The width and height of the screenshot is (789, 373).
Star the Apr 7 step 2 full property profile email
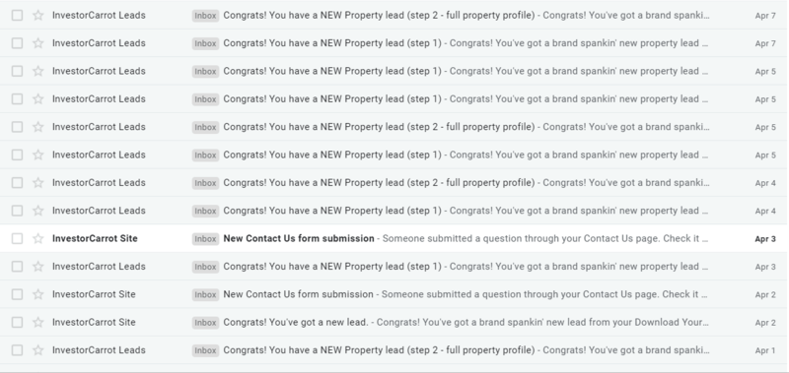pyautogui.click(x=38, y=15)
